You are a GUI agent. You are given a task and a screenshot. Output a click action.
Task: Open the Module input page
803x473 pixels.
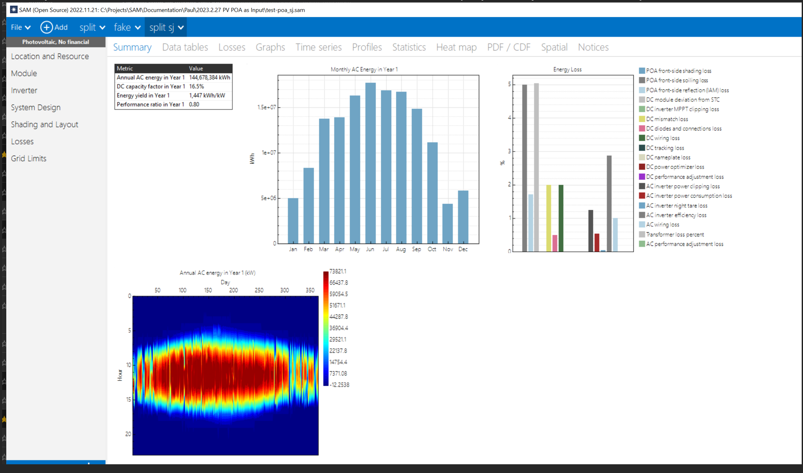[24, 73]
